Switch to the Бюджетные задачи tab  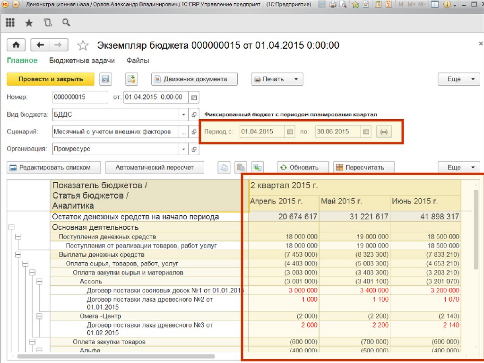click(82, 61)
